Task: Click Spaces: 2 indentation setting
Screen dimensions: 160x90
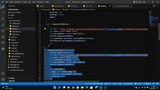Action: (x=107, y=83)
